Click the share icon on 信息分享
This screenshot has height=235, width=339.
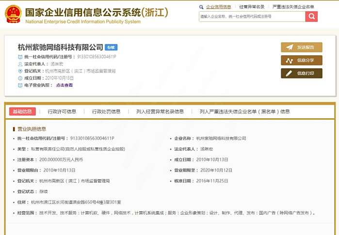click(289, 61)
